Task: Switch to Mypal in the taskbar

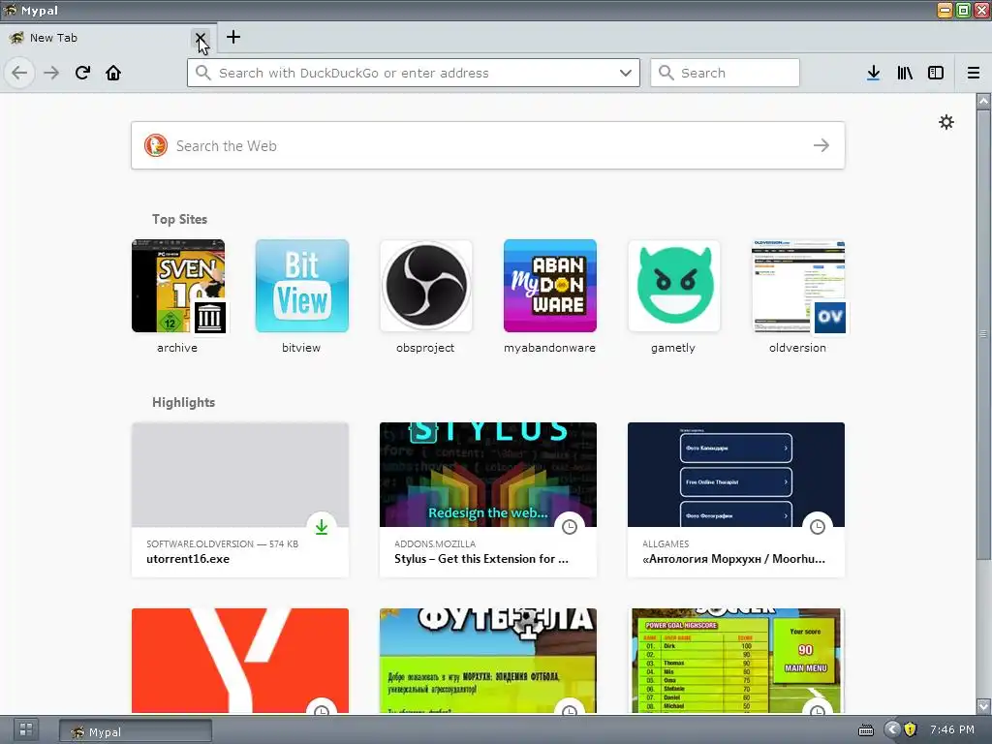Action: [x=136, y=731]
